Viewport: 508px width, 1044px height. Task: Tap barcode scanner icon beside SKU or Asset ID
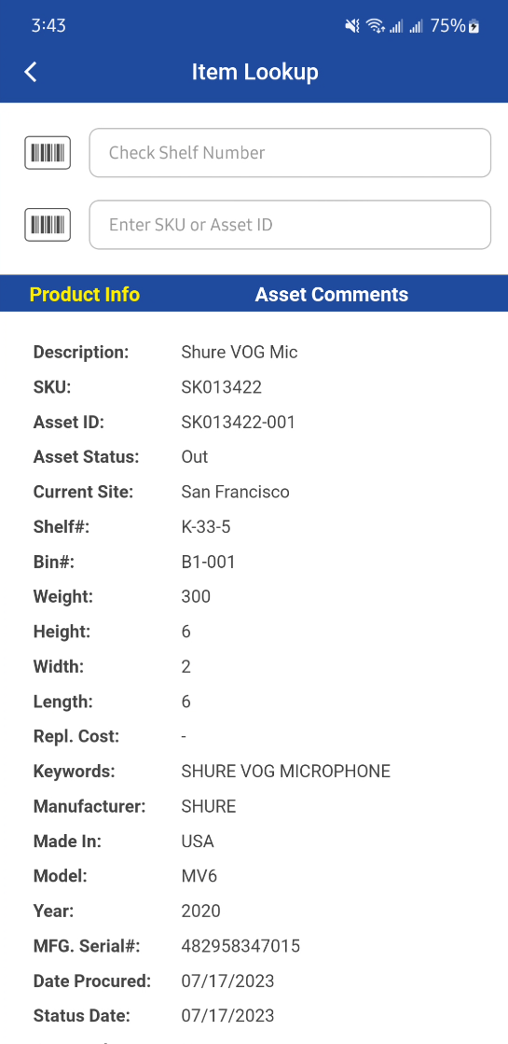[x=48, y=225]
